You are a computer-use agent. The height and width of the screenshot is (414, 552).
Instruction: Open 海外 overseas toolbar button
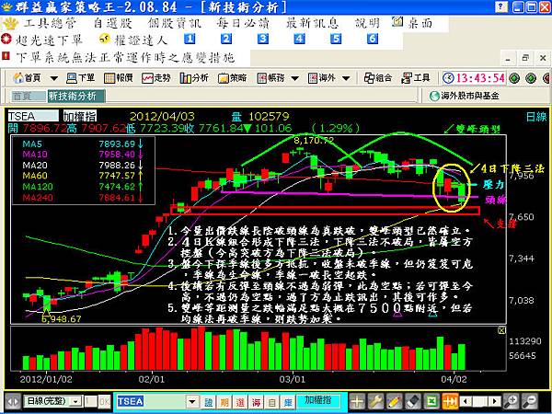321,78
